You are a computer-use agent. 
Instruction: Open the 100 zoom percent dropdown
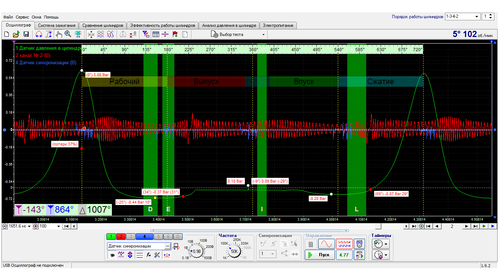(x=58, y=226)
